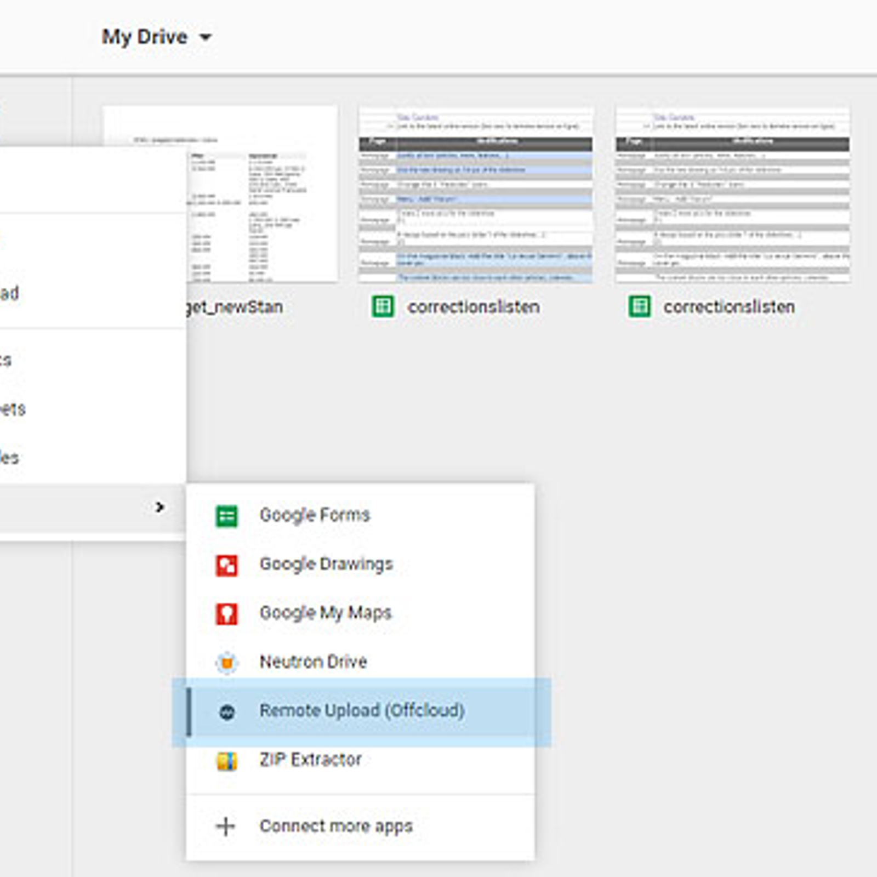Image resolution: width=877 pixels, height=877 pixels.
Task: Click the red Google Drawings icon
Action: click(226, 565)
